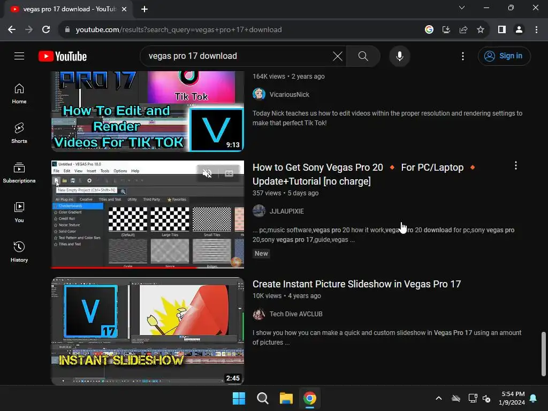Open File Explorer from taskbar
This screenshot has width=548, height=411.
click(x=286, y=398)
